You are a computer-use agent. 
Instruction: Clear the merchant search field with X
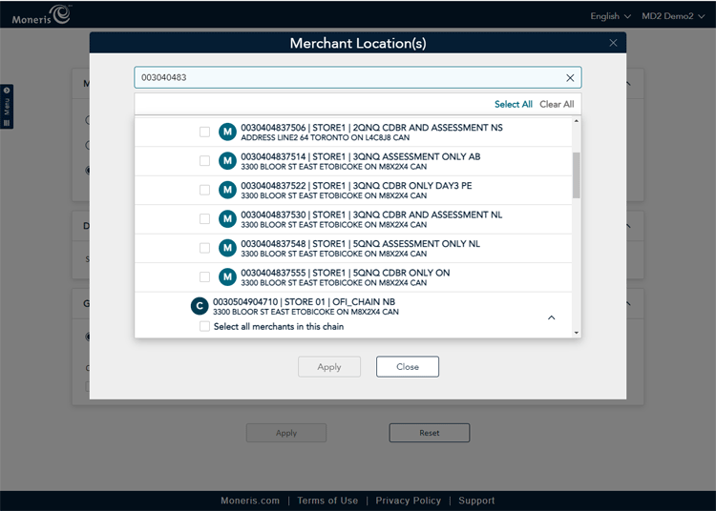coord(570,78)
